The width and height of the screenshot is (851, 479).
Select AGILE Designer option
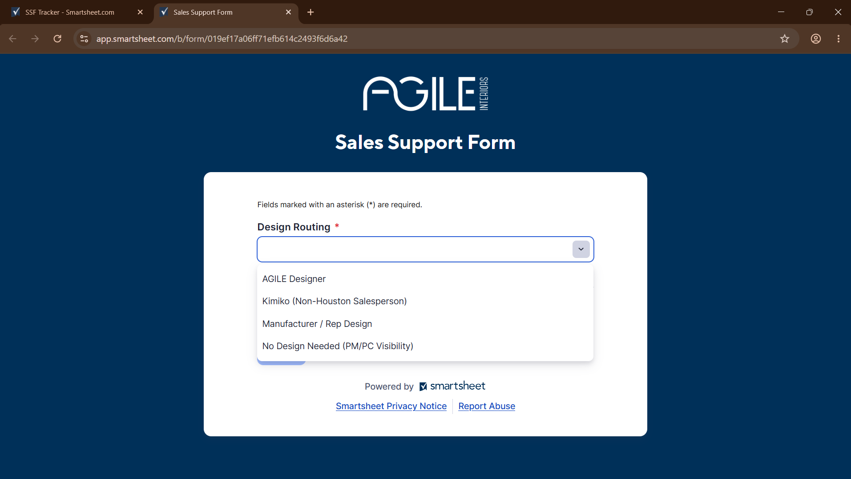click(x=425, y=279)
